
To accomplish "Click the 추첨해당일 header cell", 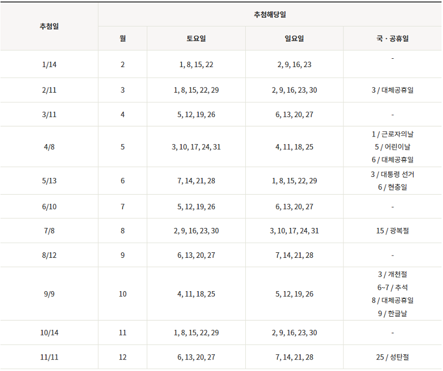I will [270, 14].
